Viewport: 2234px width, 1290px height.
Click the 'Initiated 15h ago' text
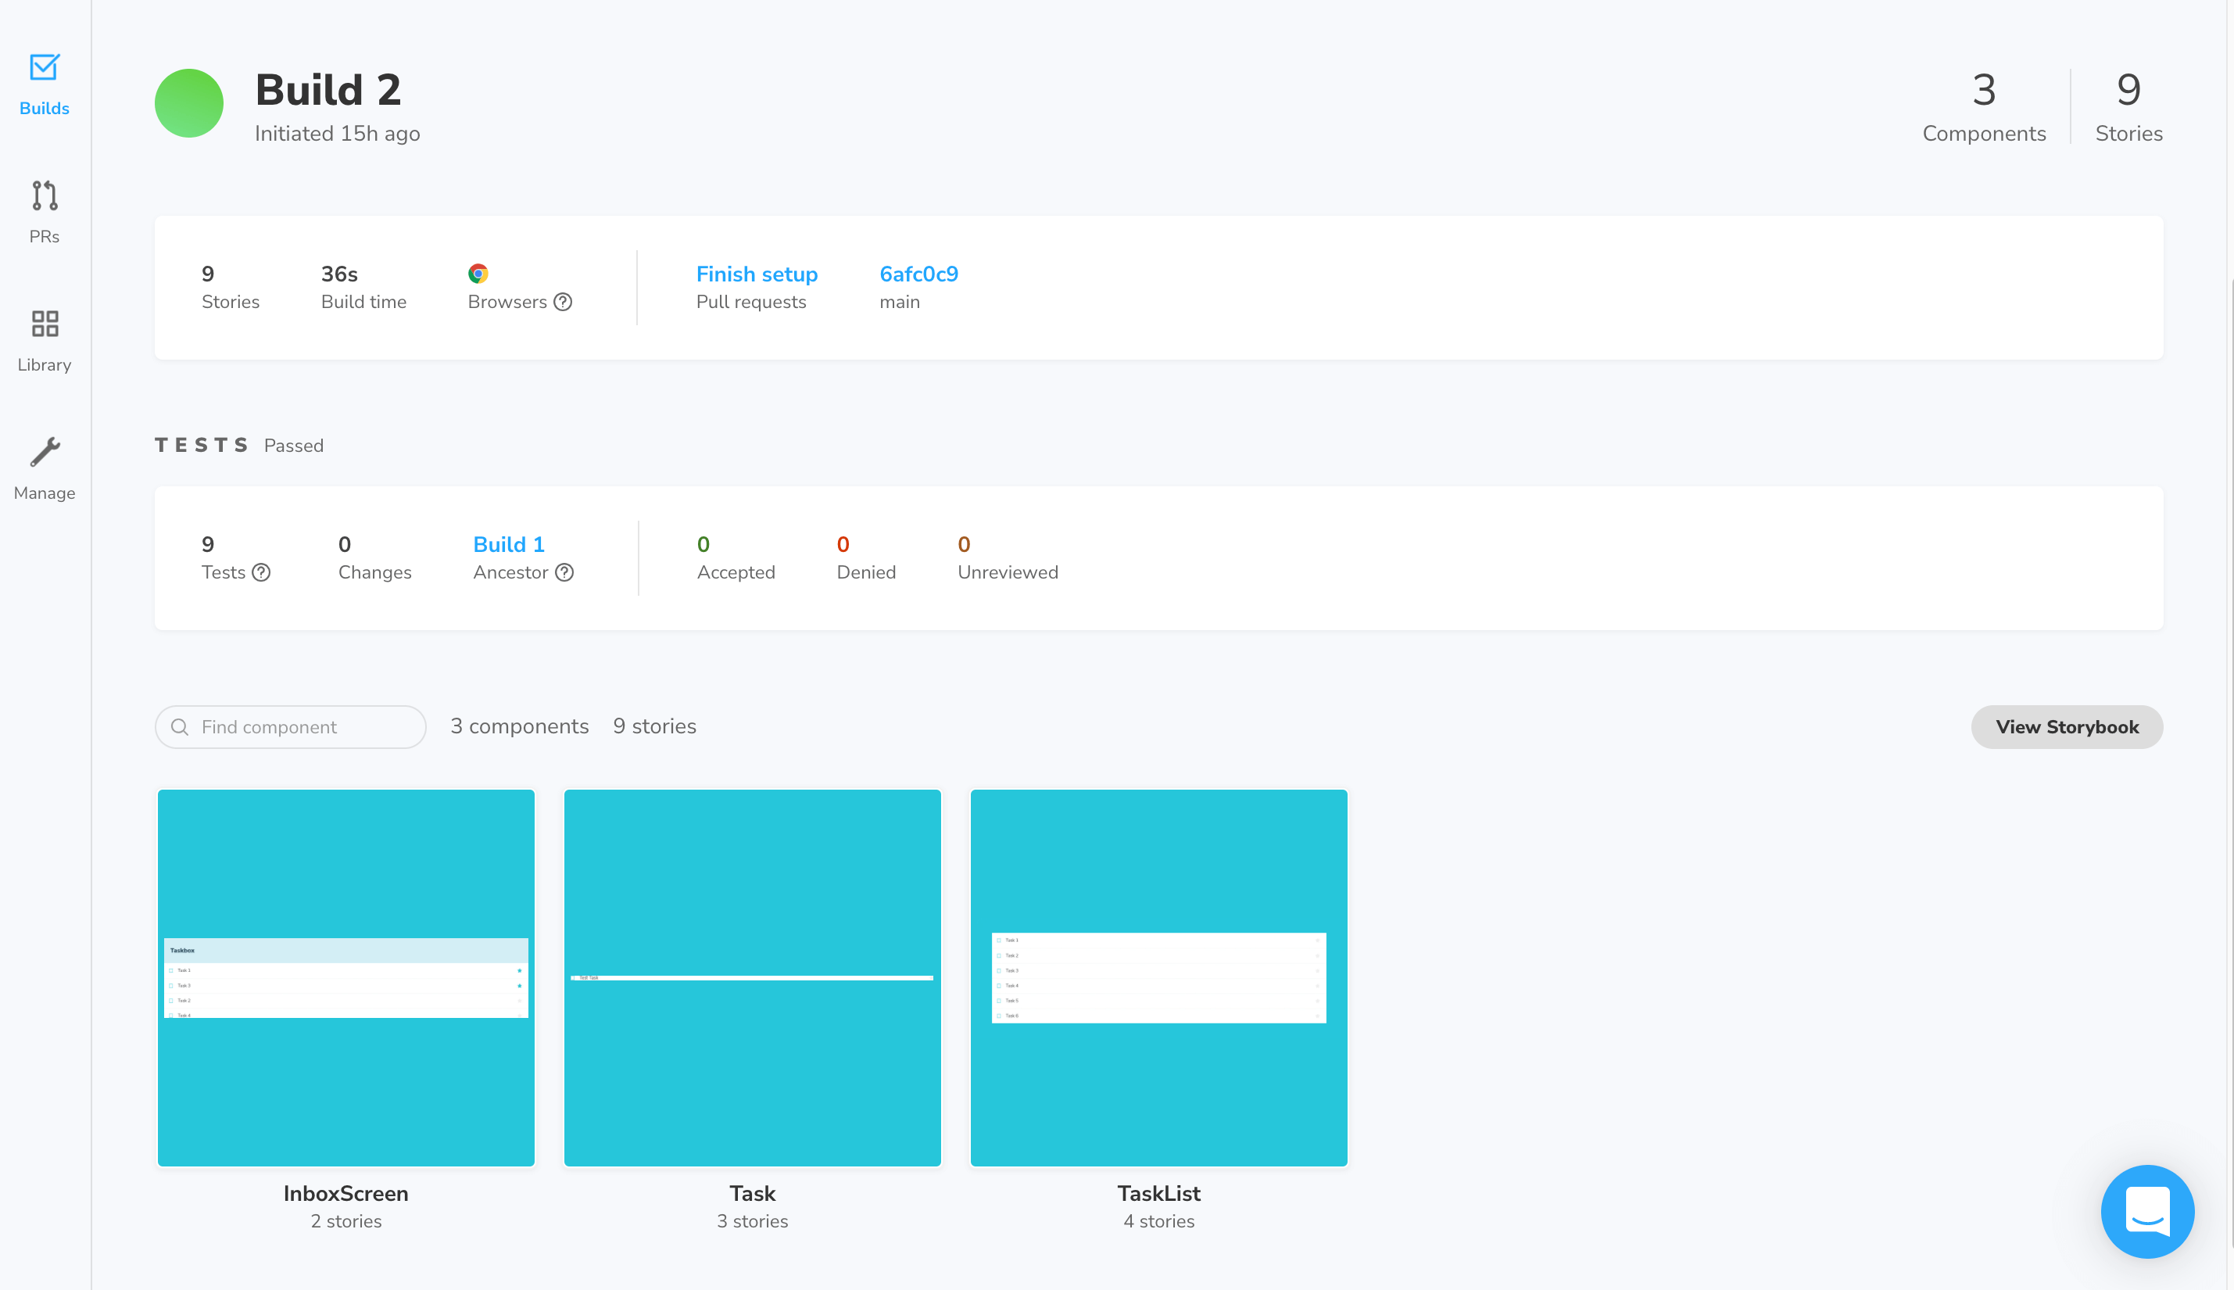pos(338,134)
